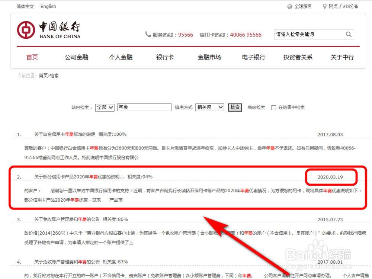The image size is (372, 279).
Task: Click the date 2017.08.03
Action: (330, 135)
